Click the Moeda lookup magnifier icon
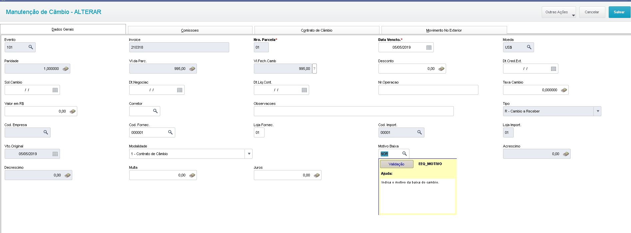631x233 pixels. click(x=529, y=47)
